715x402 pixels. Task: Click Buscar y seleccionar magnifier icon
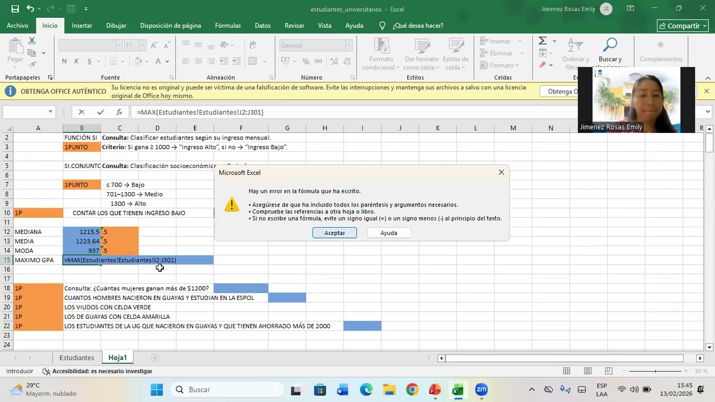point(611,45)
